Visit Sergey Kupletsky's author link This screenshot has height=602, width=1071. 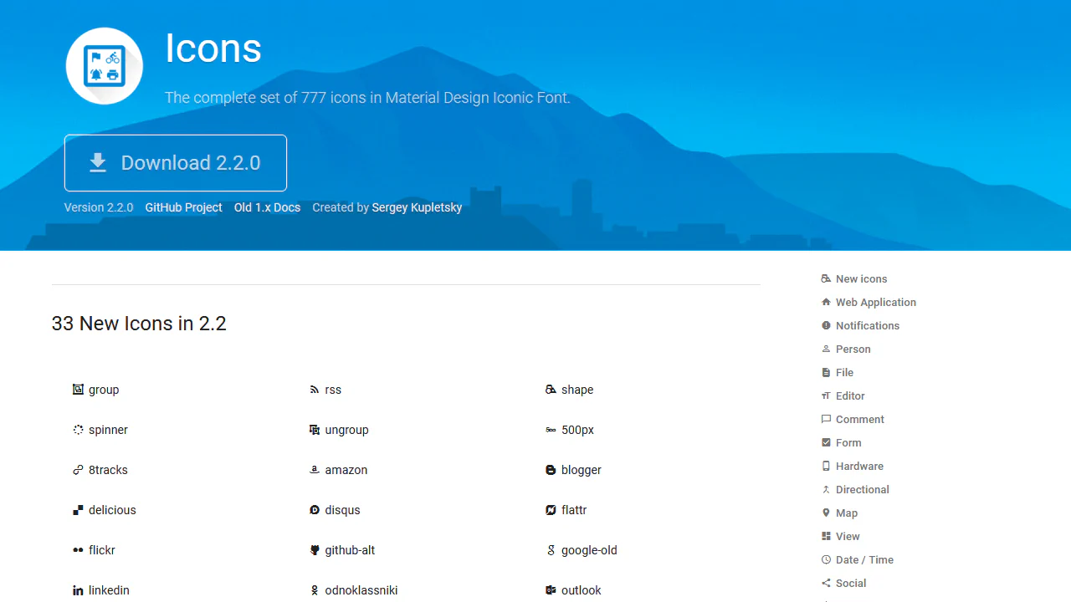coord(417,207)
